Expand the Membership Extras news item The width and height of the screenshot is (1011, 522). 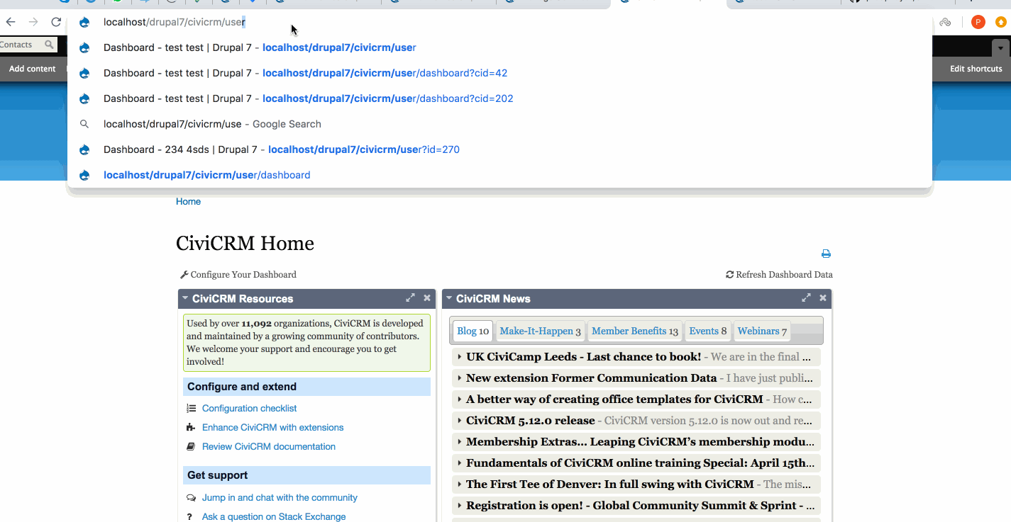(460, 442)
